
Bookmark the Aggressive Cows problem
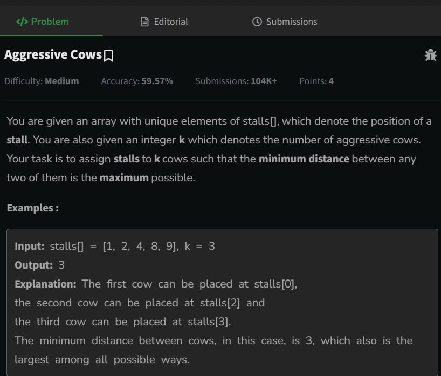pyautogui.click(x=108, y=56)
